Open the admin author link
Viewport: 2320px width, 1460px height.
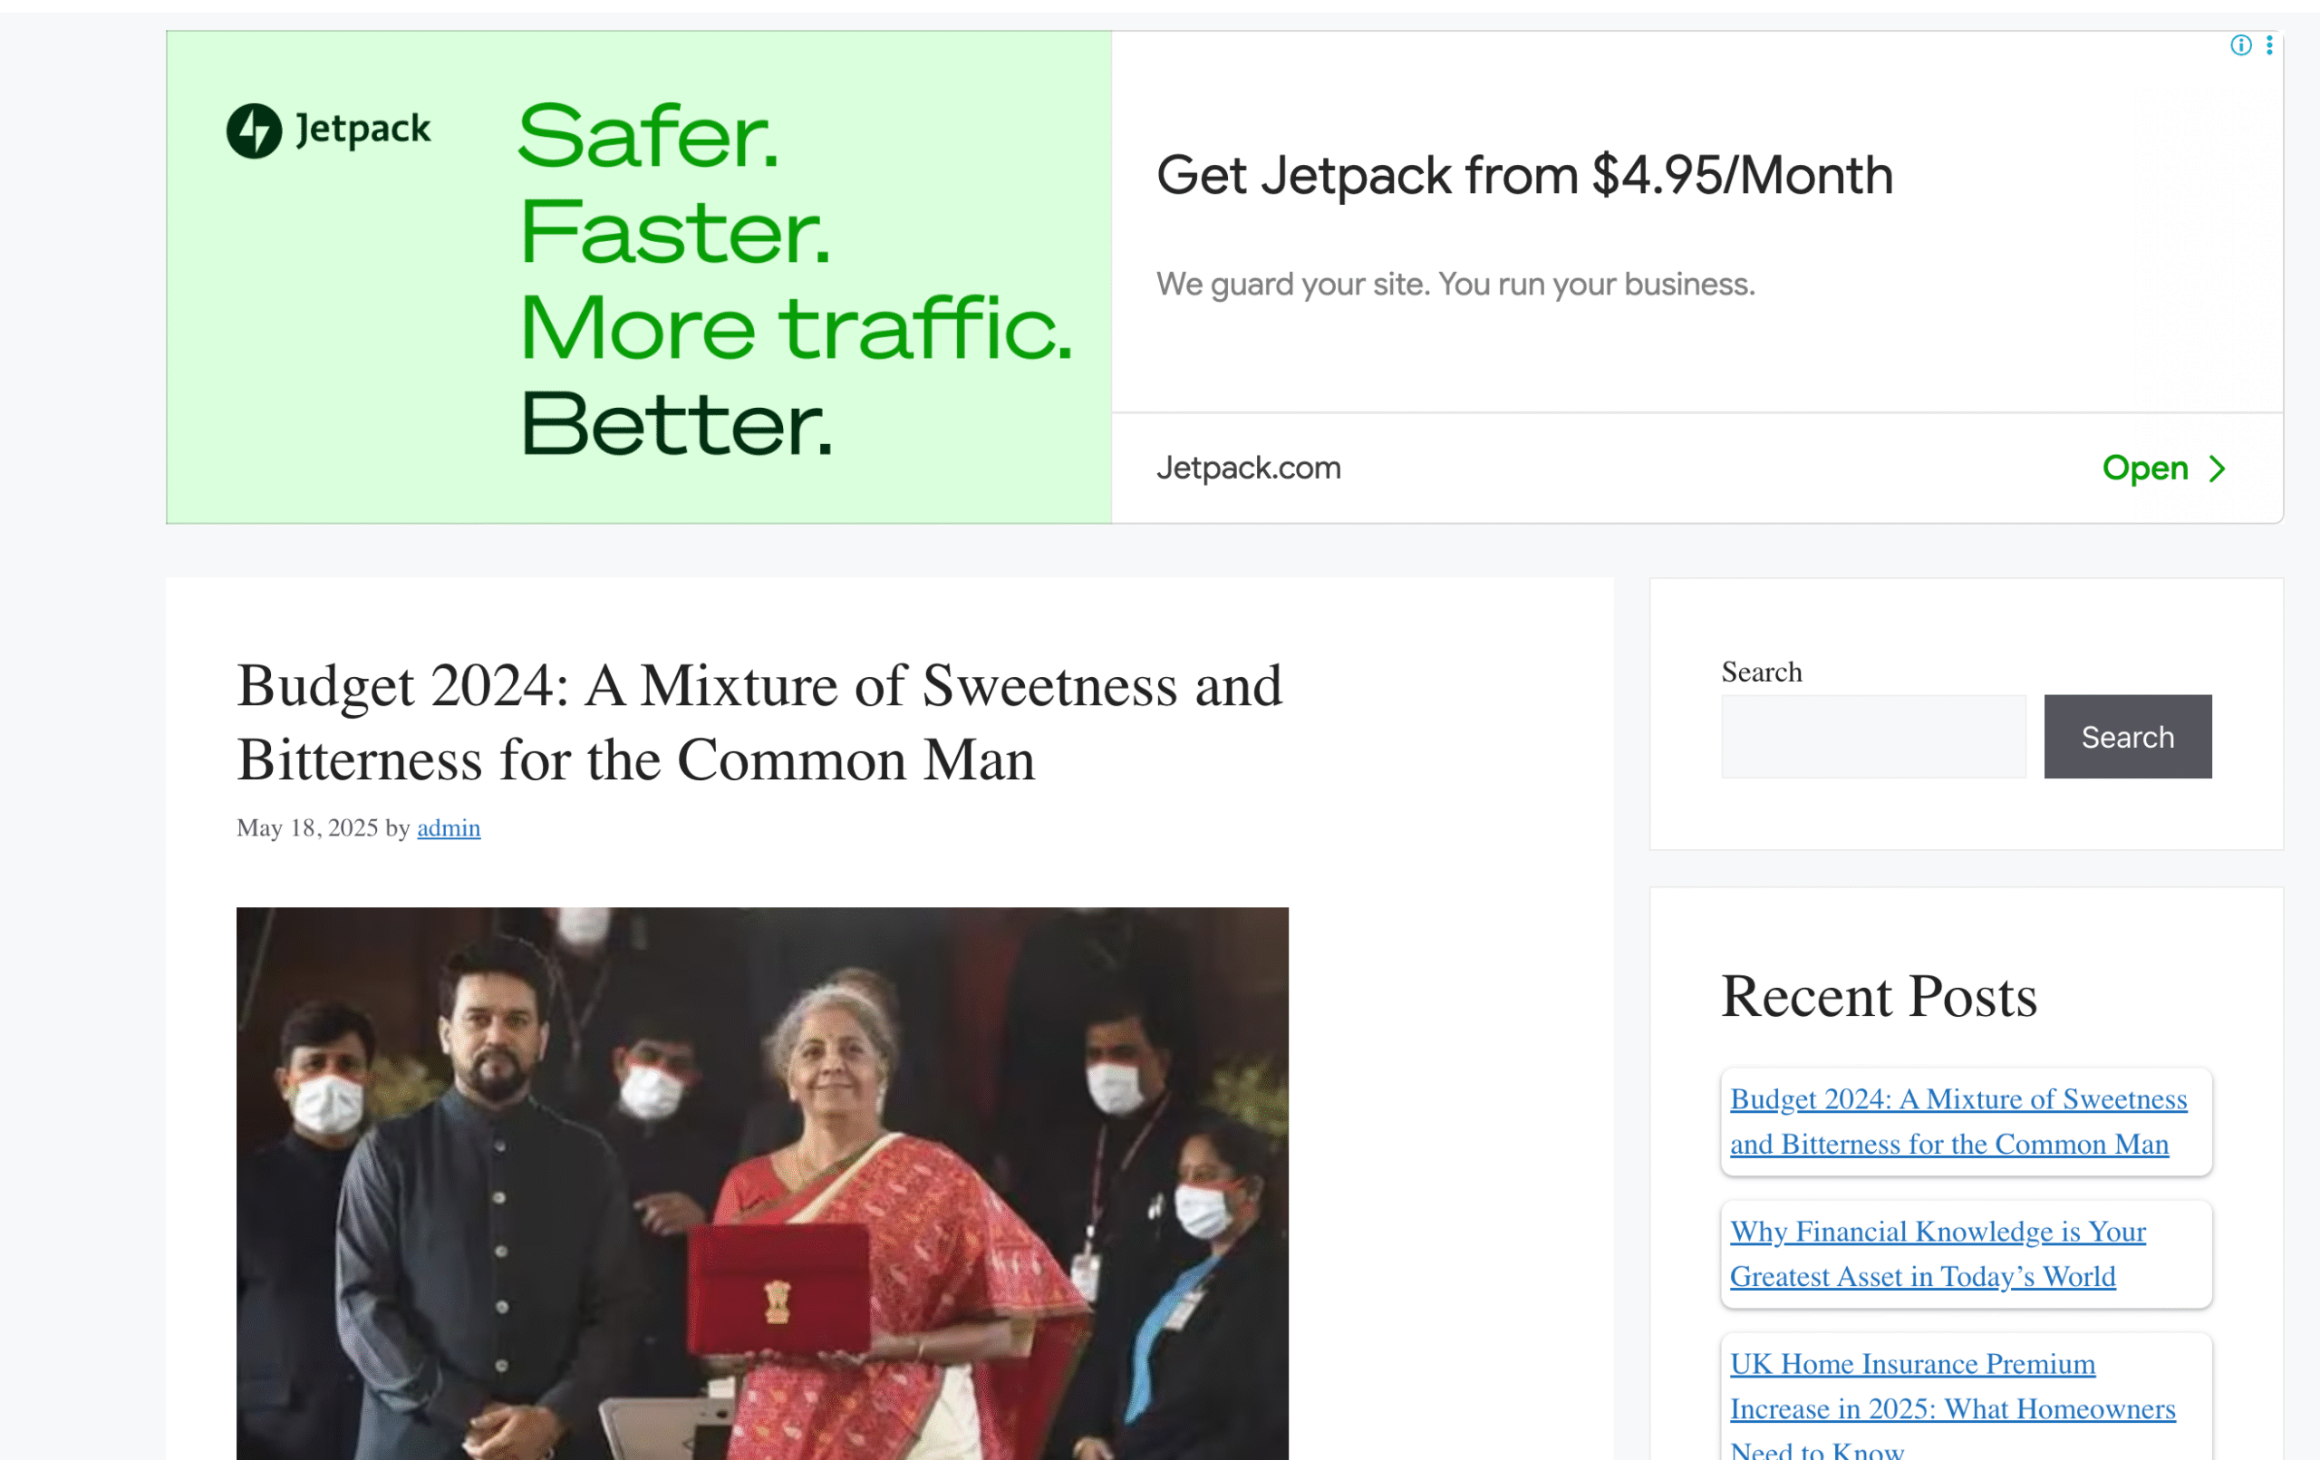click(x=448, y=827)
